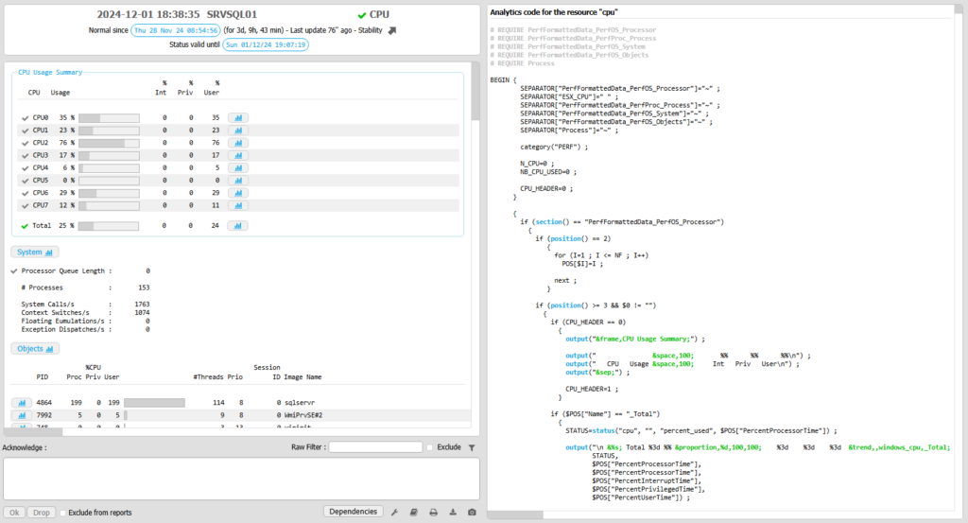Open the trend graph for CPU3
Screen dimensions: 968x523
click(237, 155)
